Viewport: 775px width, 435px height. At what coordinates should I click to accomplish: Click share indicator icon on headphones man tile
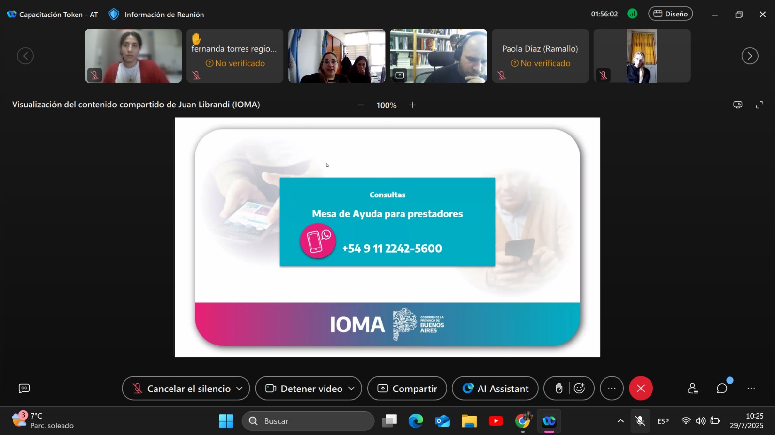click(x=400, y=75)
